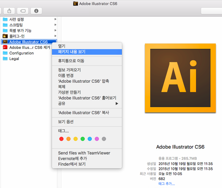Click the large Ai preview icon
This screenshot has height=188, width=222.
178,78
